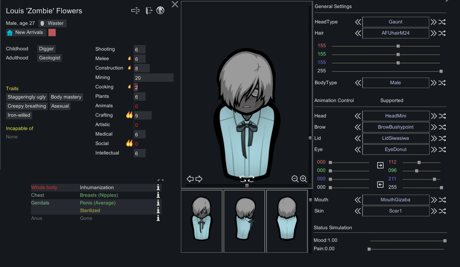Click the counter-clockwise rotate icon under portrait
Screen dimensions: 460x267
point(243,179)
